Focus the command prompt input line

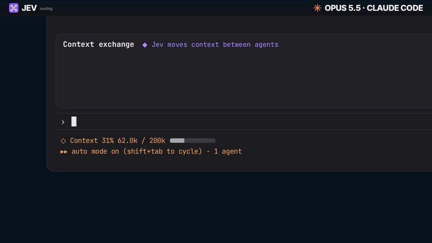[244, 122]
